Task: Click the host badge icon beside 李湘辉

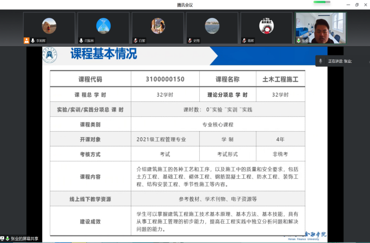Action: [x=26, y=41]
